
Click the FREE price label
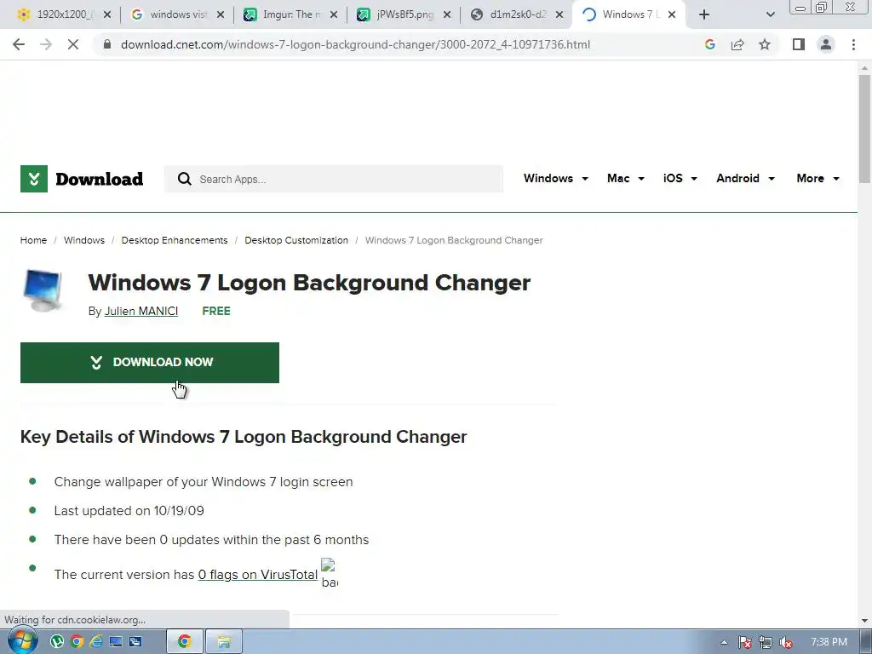216,311
